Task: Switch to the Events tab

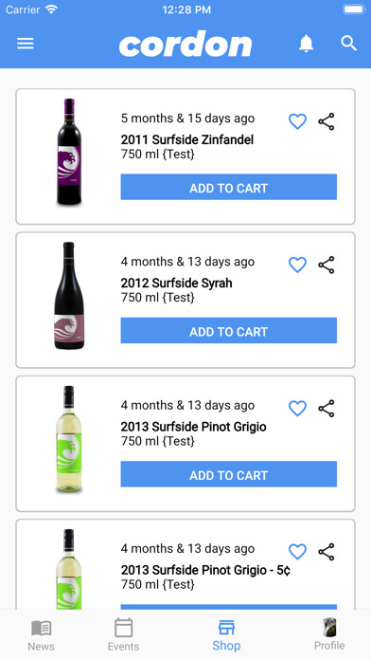Action: [124, 635]
